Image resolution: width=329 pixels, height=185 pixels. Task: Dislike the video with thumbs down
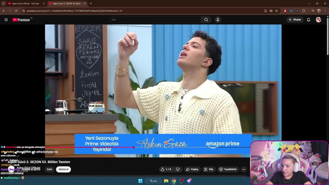[x=178, y=169]
